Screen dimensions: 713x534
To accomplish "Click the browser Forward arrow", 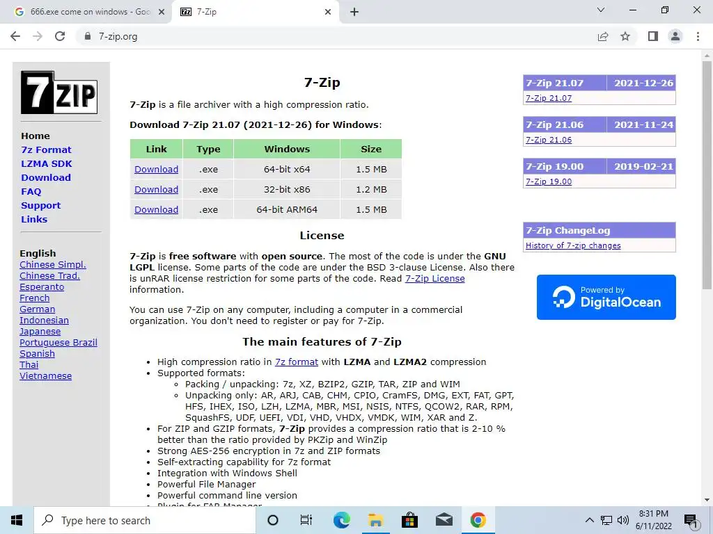I will coord(38,36).
